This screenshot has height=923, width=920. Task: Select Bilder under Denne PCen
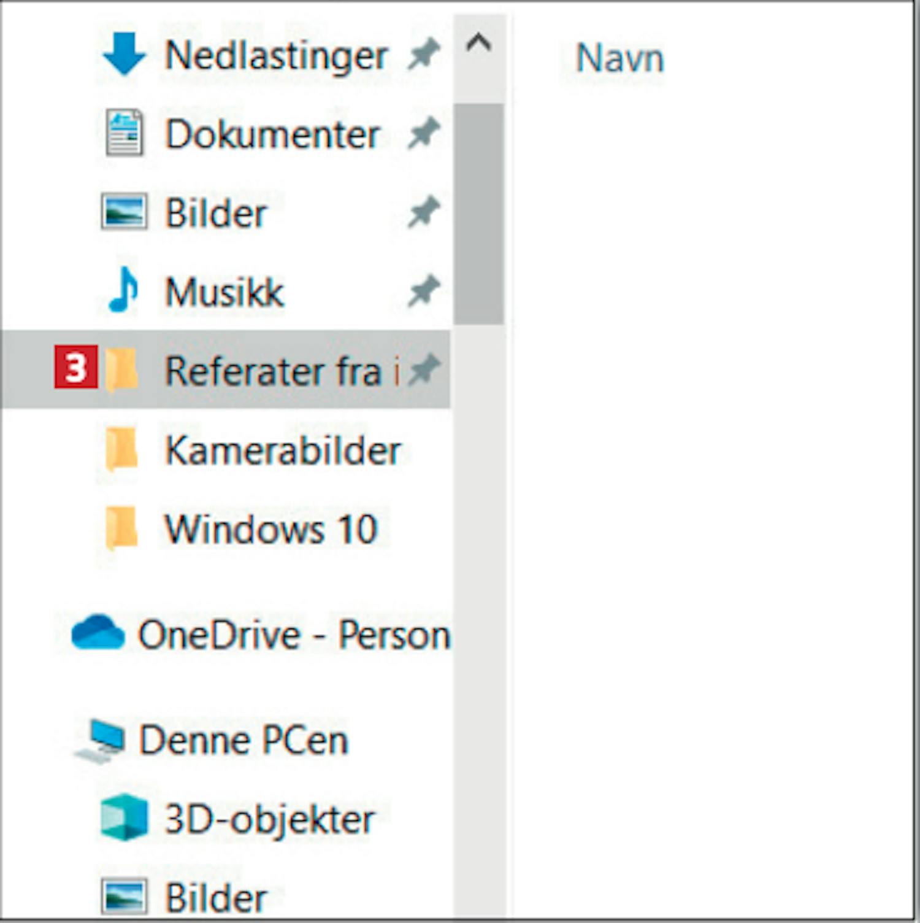[216, 897]
